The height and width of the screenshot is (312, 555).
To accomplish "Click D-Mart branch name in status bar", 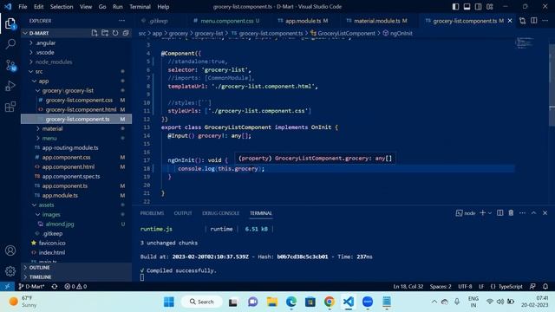I will click(x=32, y=286).
